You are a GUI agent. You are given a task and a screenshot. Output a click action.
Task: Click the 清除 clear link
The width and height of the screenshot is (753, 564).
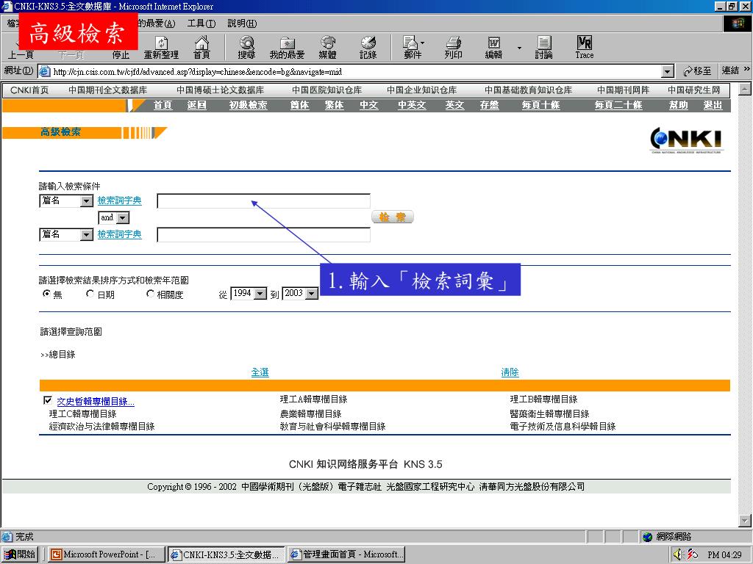coord(510,372)
